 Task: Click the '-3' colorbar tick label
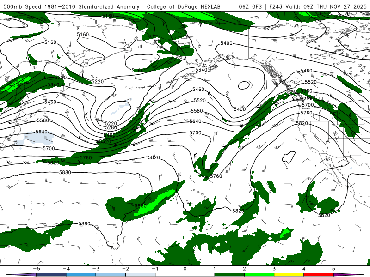(96, 269)
